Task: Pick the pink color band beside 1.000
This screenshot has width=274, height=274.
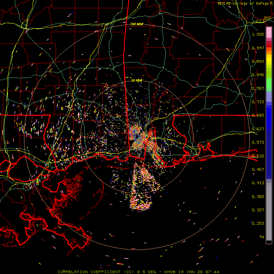Action: (269, 33)
